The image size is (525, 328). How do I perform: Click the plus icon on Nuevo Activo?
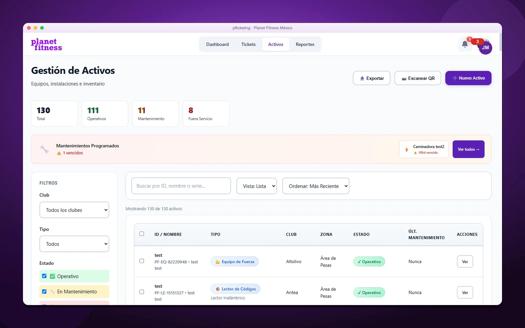coord(455,78)
